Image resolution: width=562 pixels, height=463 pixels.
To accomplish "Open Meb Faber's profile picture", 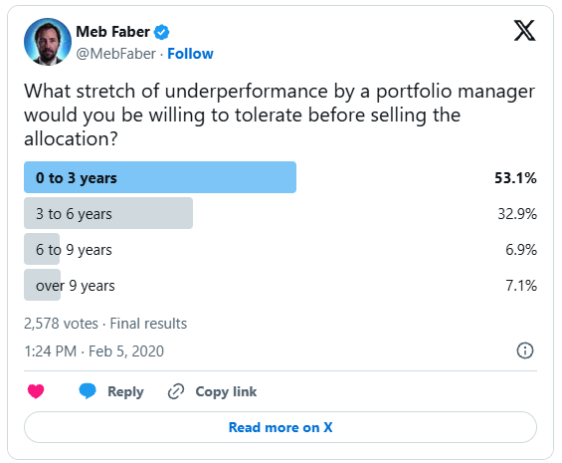I will pos(48,42).
